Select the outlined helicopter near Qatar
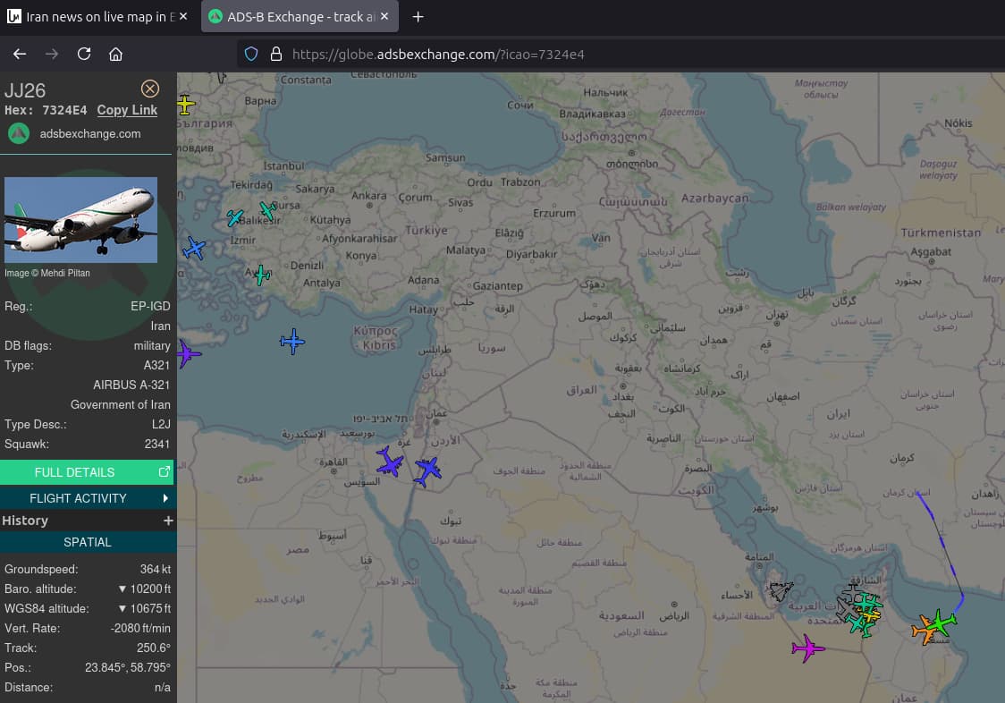This screenshot has width=1005, height=703. pos(781,590)
